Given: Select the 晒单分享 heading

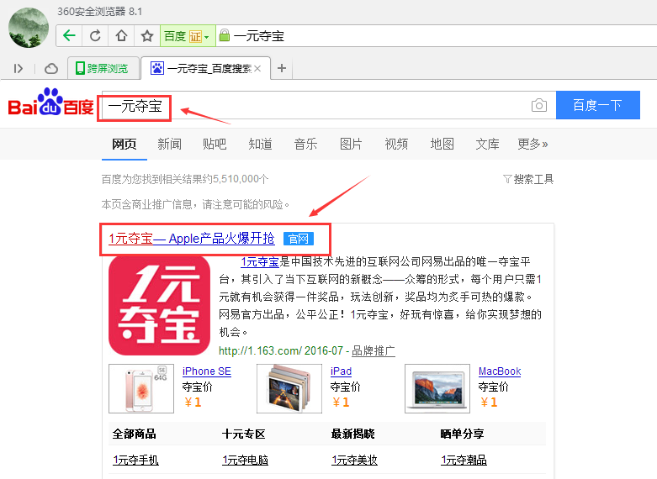Looking at the screenshot, I should pyautogui.click(x=462, y=434).
